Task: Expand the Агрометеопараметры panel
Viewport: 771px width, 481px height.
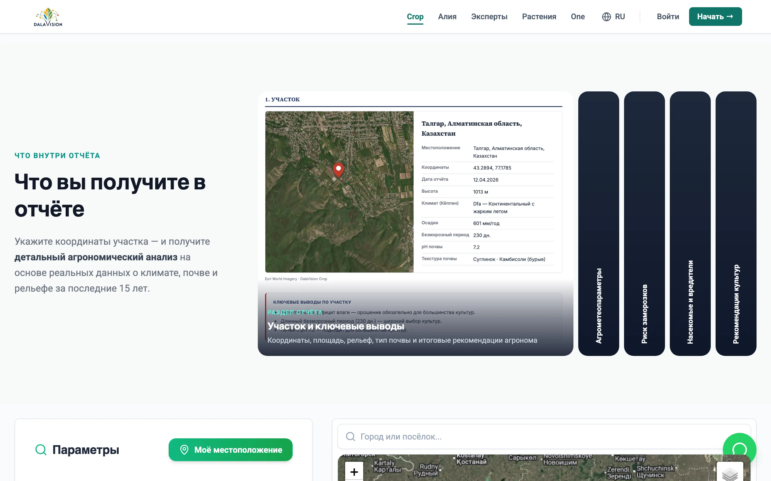Action: click(x=598, y=223)
